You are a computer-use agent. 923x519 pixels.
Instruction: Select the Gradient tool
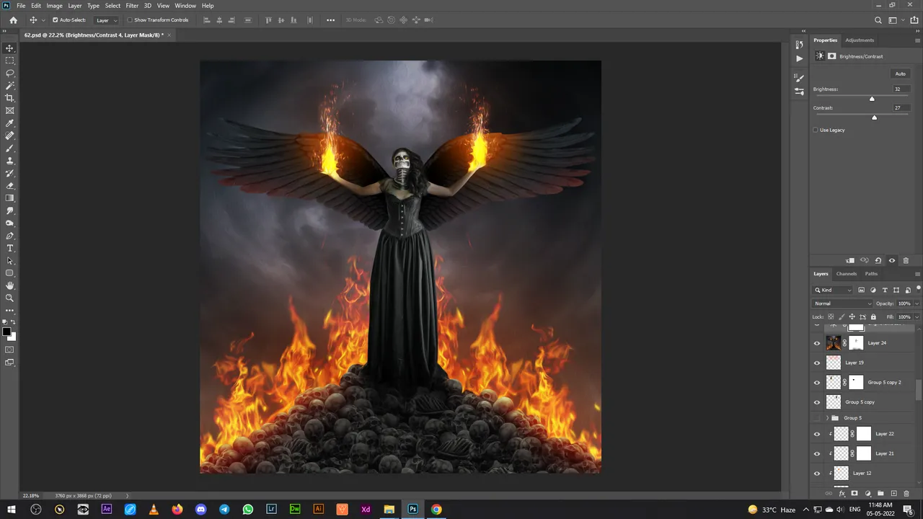coord(10,198)
